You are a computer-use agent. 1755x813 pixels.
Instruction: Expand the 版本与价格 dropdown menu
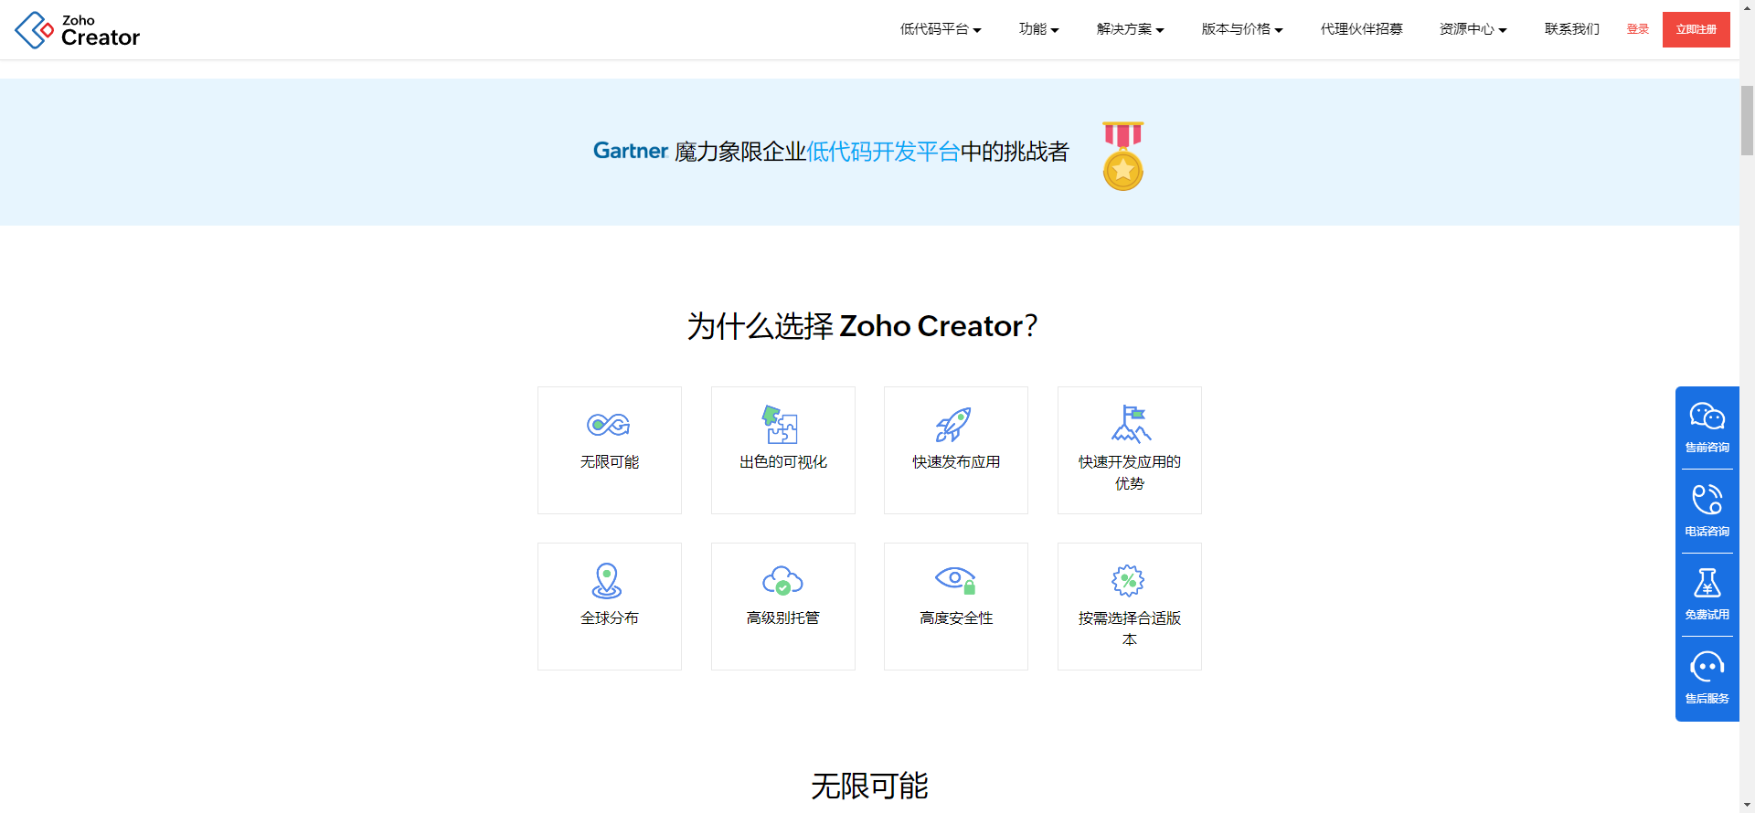point(1242,29)
